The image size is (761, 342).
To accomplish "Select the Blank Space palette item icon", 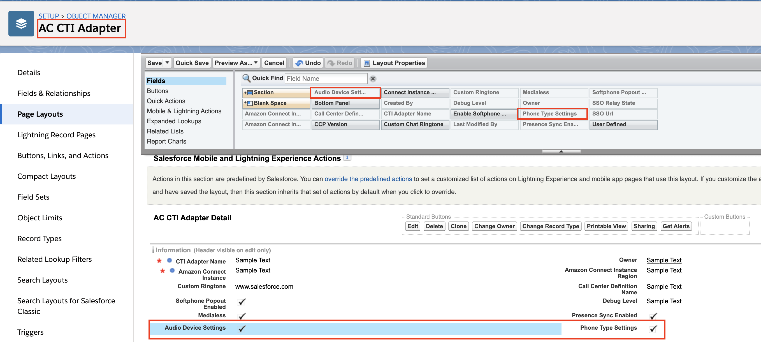I will pos(248,103).
